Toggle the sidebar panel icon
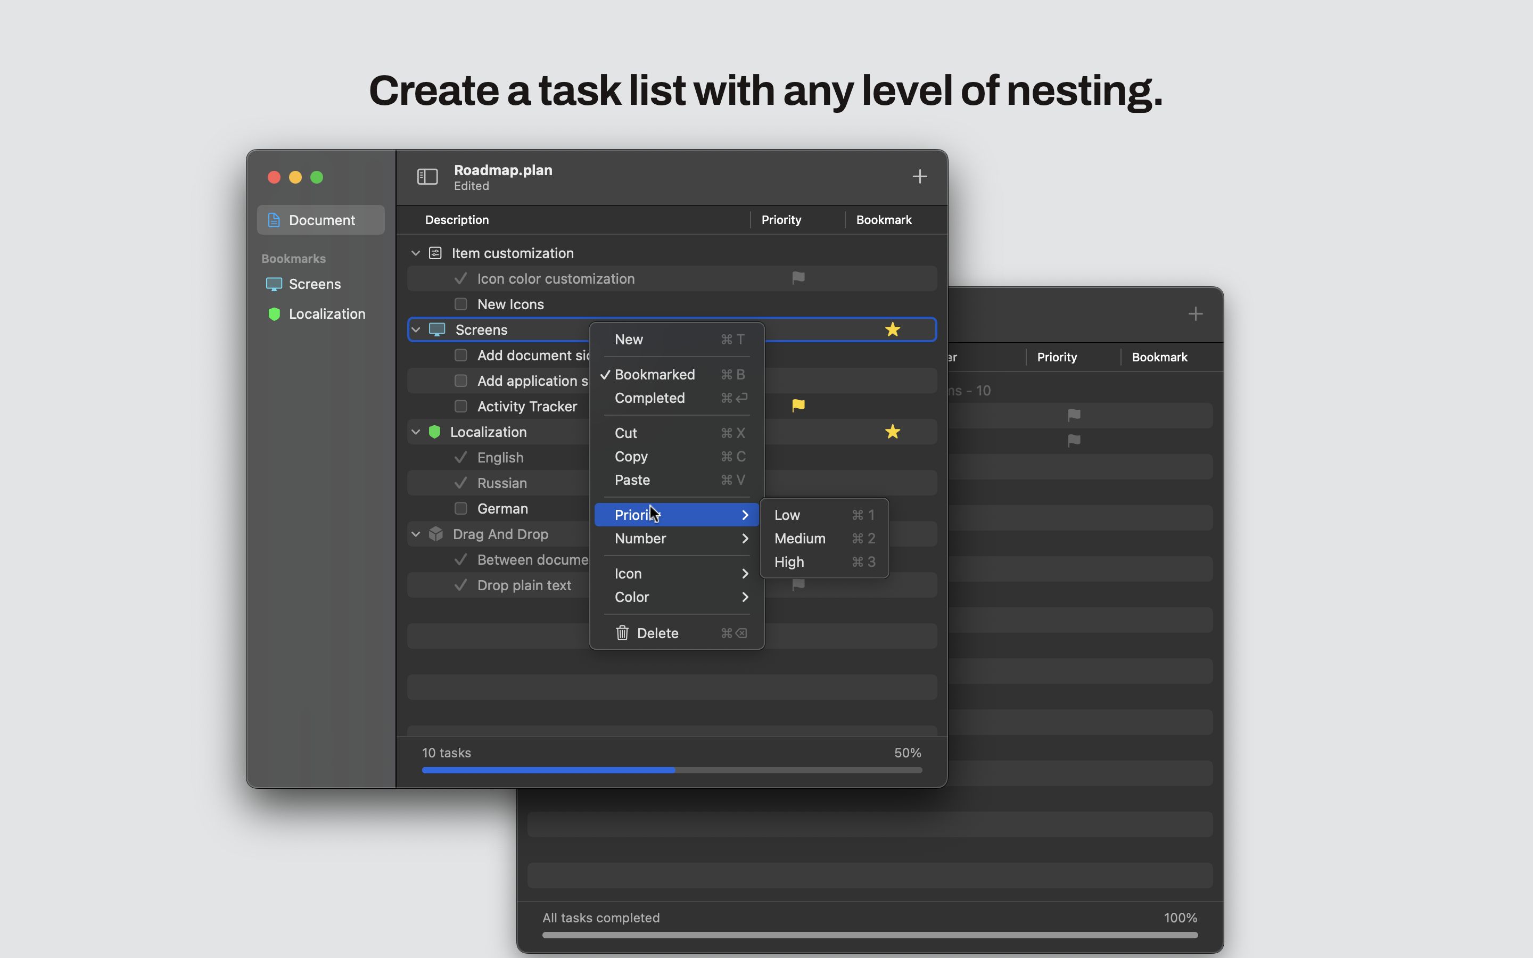 point(427,177)
